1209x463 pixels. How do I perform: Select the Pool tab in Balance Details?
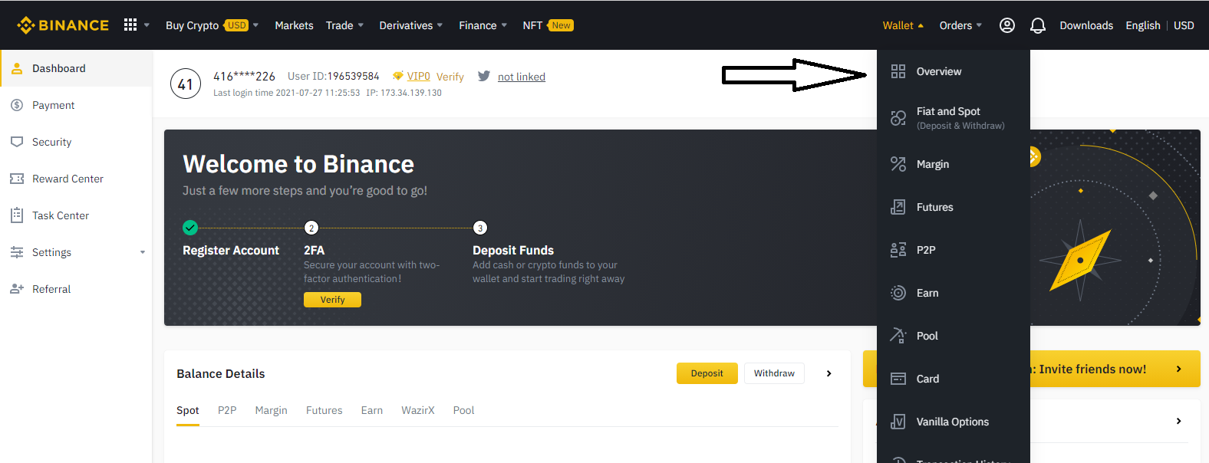pyautogui.click(x=464, y=411)
